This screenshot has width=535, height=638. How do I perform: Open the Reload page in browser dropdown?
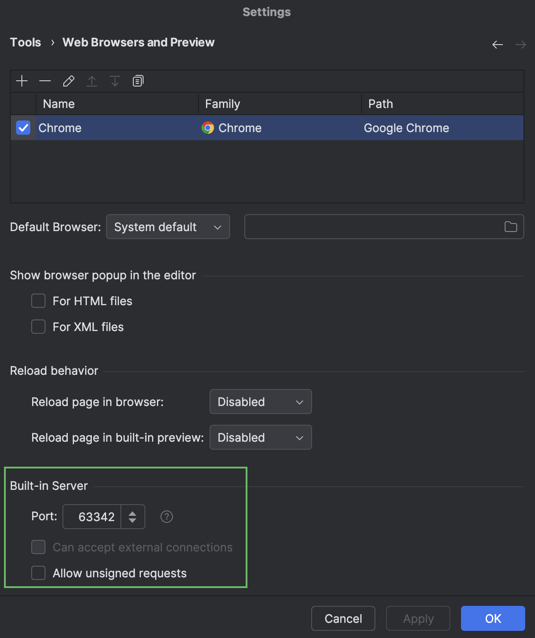260,402
